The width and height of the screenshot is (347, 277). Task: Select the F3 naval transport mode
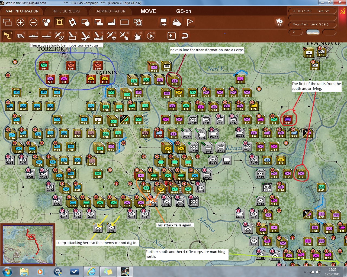pyautogui.click(x=33, y=35)
